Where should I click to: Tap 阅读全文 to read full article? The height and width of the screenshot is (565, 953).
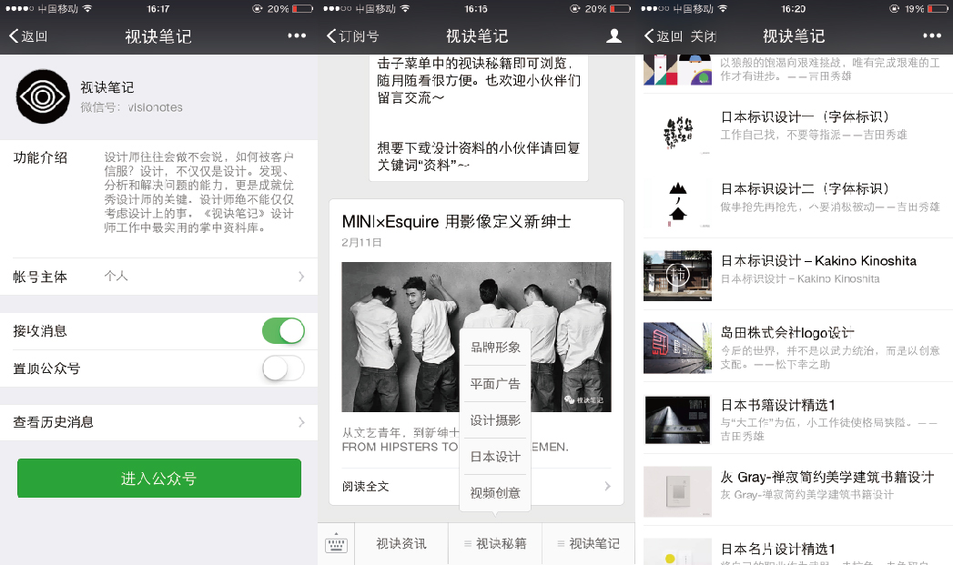(x=365, y=486)
